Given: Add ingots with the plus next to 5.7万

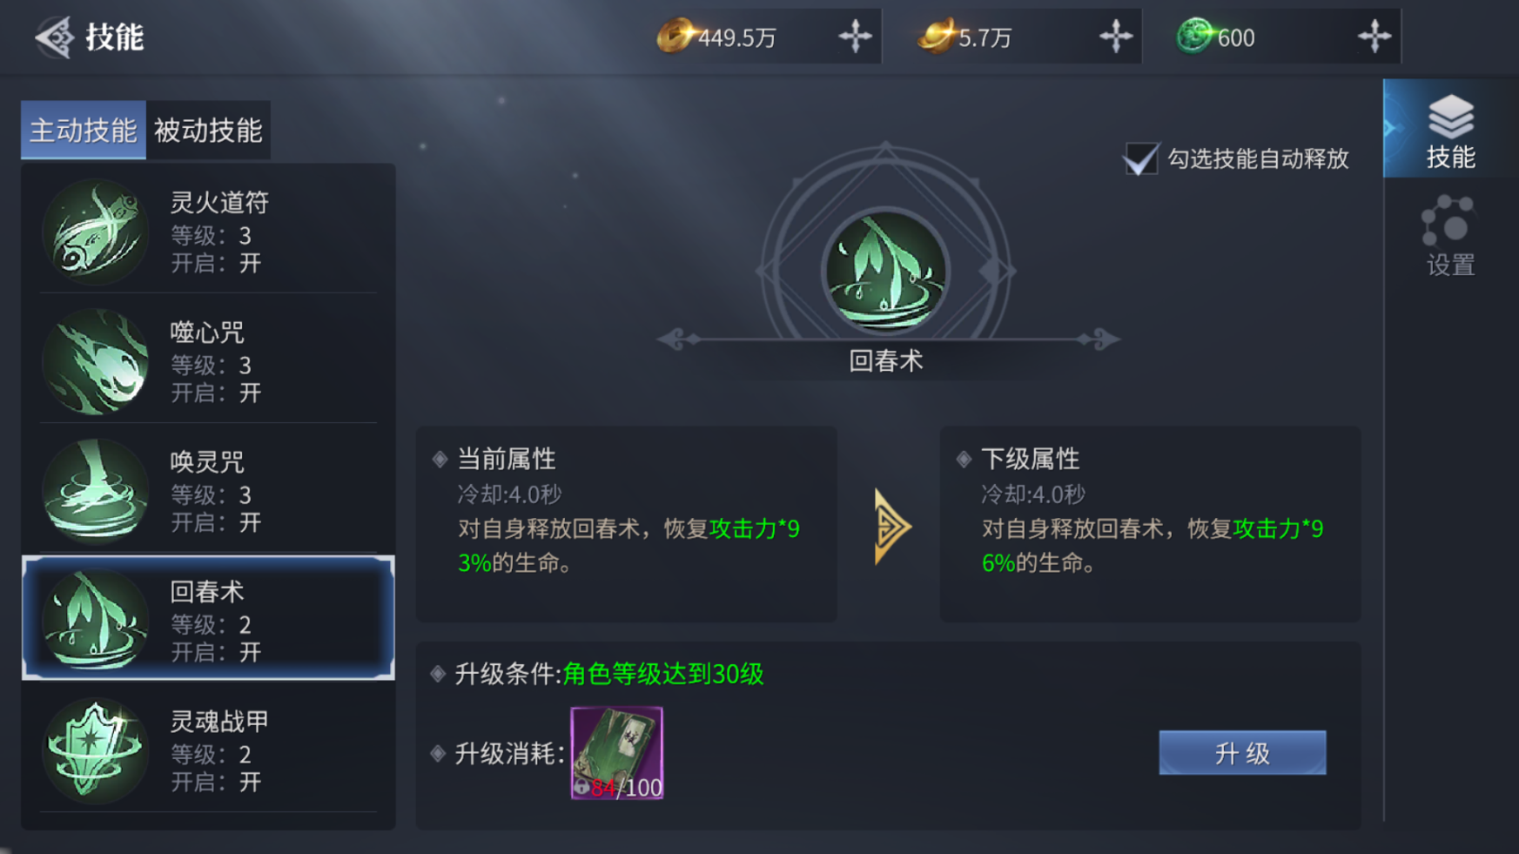Looking at the screenshot, I should click(x=1115, y=37).
